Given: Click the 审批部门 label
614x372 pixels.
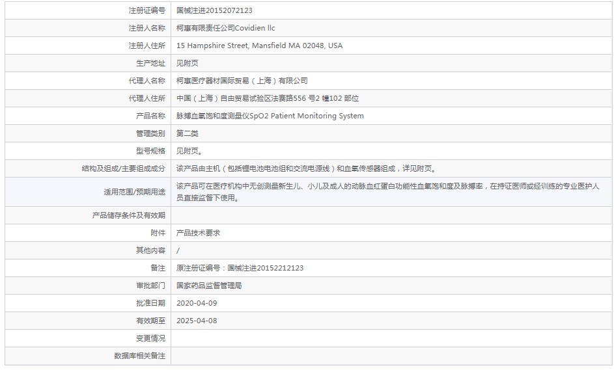Looking at the screenshot, I should click(151, 286).
